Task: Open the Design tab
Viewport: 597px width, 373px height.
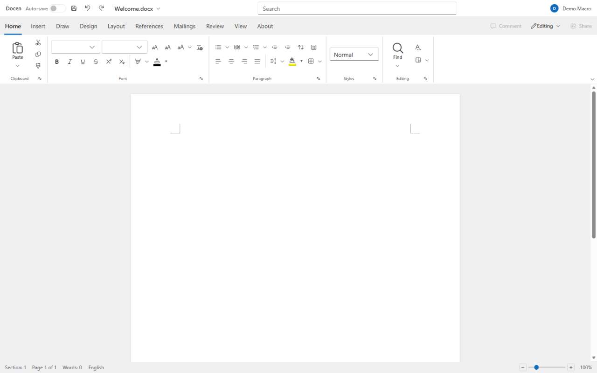Action: [x=88, y=26]
